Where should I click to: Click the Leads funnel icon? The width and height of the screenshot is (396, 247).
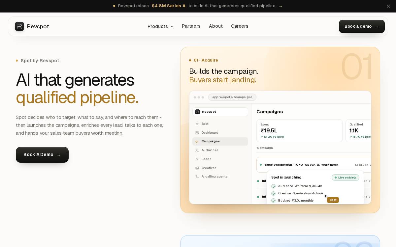197,159
